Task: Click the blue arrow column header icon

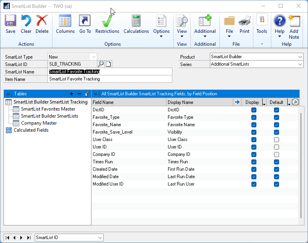Action: click(x=237, y=102)
